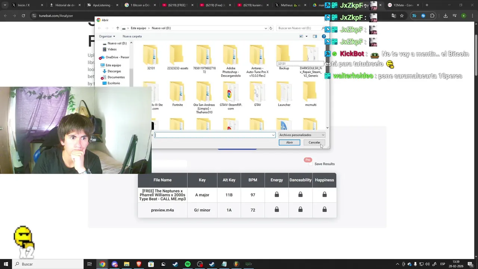The image size is (478, 269).
Task: Select the Backup folder
Action: [284, 57]
